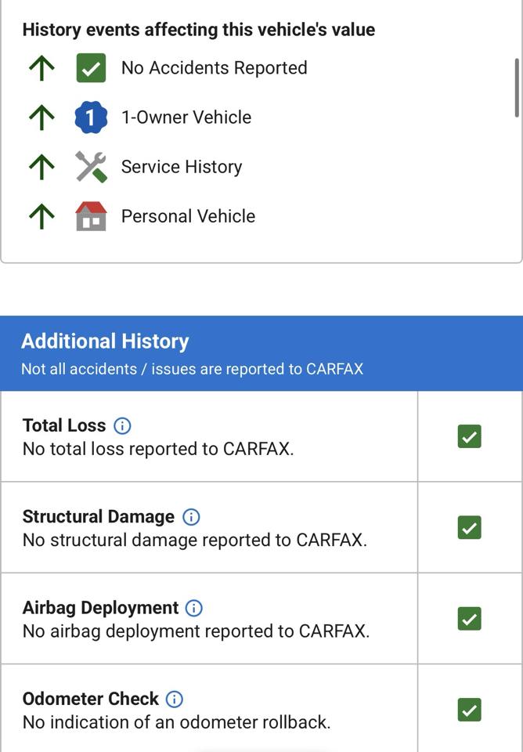
Task: Click the Odometer Check green checkbox
Action: click(x=469, y=710)
